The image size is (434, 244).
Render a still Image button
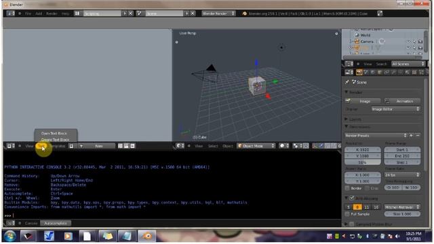(363, 101)
